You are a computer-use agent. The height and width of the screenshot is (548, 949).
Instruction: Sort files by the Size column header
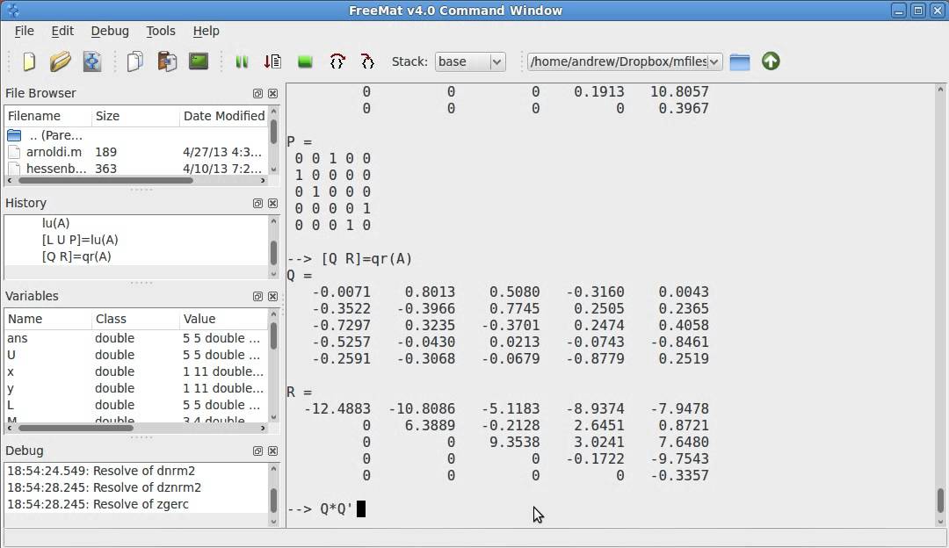(x=135, y=116)
